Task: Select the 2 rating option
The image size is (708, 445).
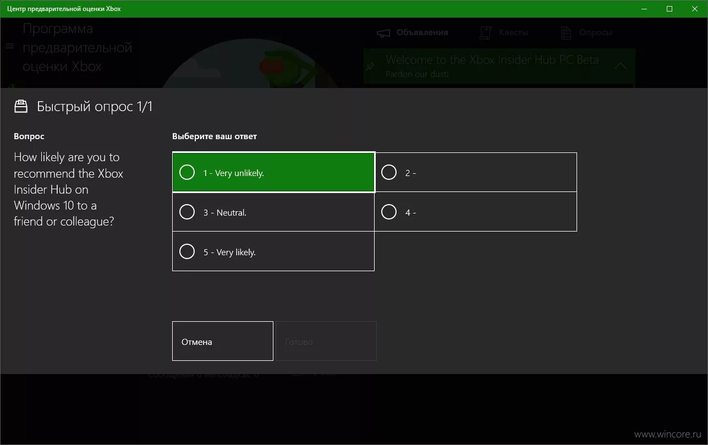Action: pos(476,172)
